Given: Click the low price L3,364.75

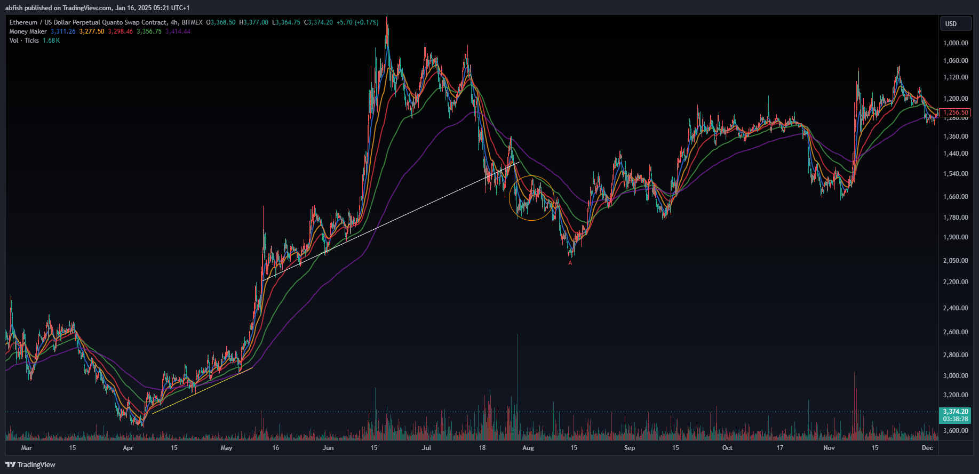Looking at the screenshot, I should click(286, 22).
